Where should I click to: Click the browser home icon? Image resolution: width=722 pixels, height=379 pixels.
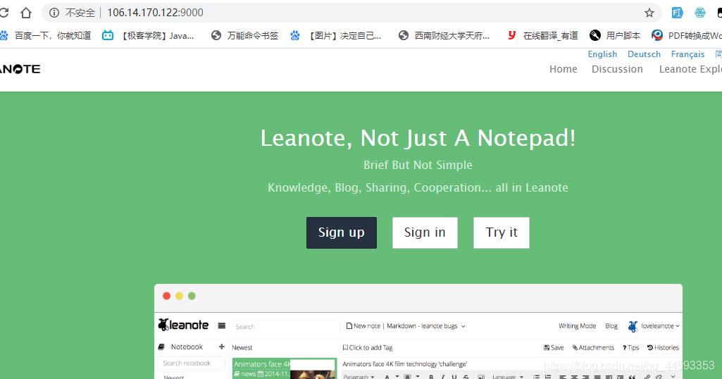26,13
